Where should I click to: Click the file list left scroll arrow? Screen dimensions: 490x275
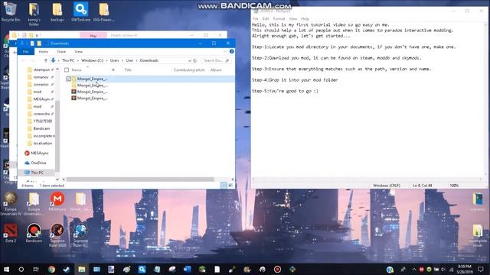click(64, 180)
